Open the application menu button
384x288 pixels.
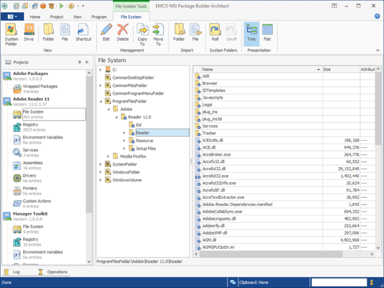(12, 17)
